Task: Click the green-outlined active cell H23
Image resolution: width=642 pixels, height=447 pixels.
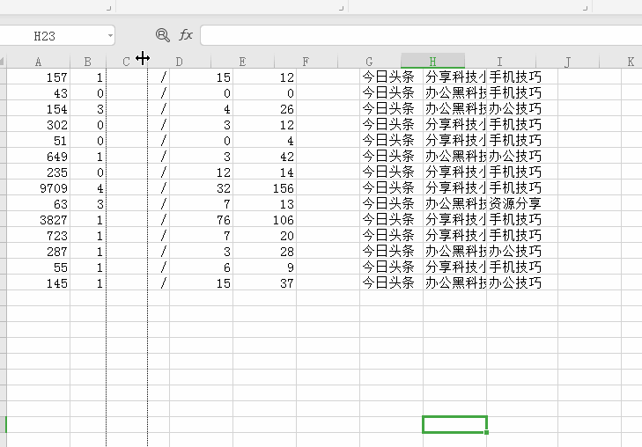Action: tap(454, 424)
